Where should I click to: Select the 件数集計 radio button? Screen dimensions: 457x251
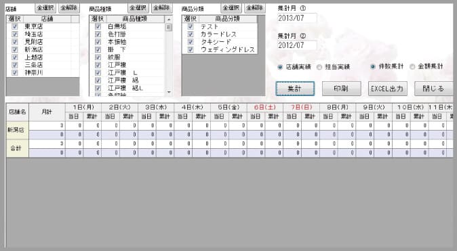373,66
